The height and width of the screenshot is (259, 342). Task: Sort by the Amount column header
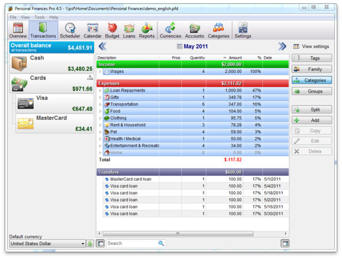[x=224, y=58]
